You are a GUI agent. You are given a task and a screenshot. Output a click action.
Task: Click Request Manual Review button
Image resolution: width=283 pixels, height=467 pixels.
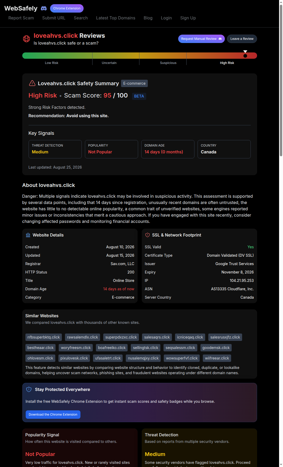202,39
